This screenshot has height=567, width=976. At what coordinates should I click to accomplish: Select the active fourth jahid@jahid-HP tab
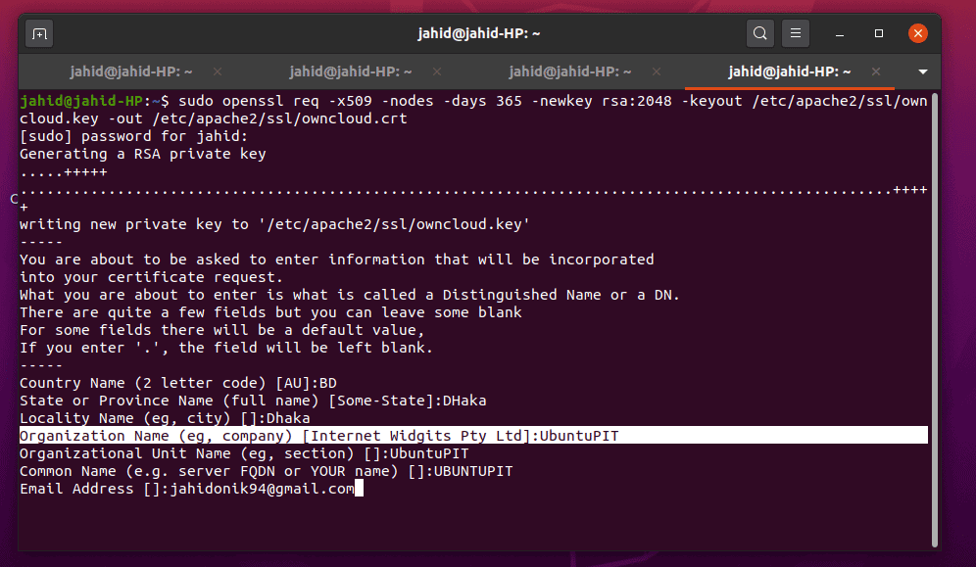tap(789, 71)
